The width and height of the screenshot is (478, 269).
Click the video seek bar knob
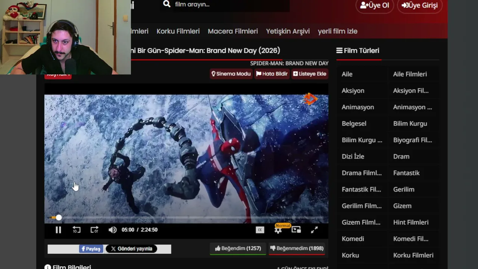59,217
